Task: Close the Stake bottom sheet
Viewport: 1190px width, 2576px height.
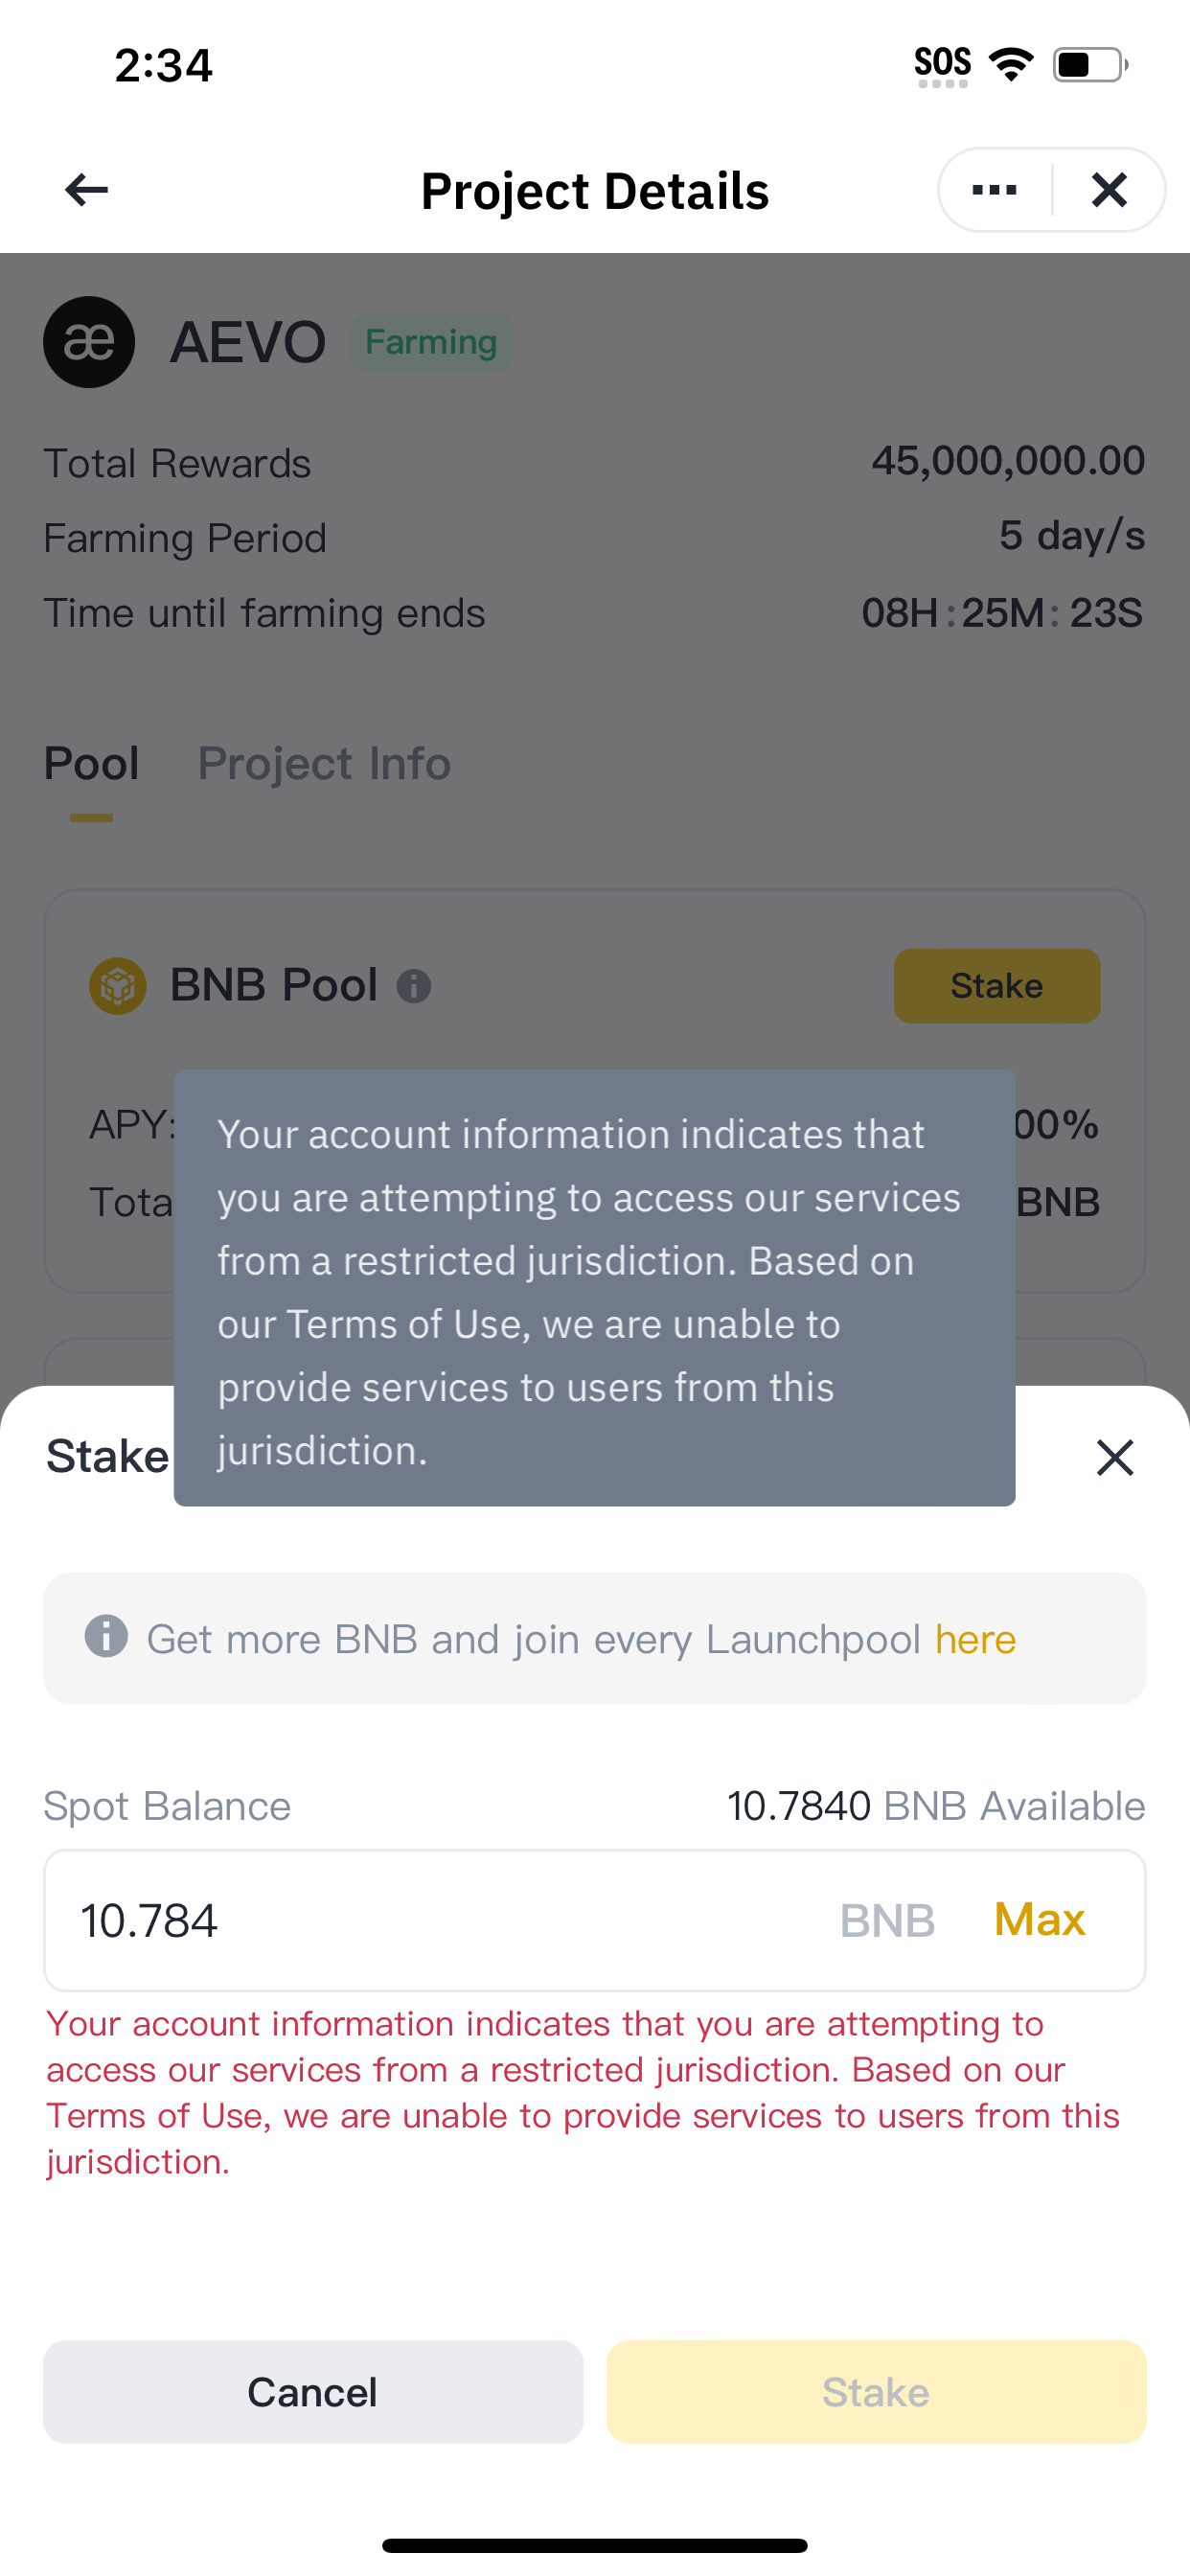Action: point(1114,1457)
